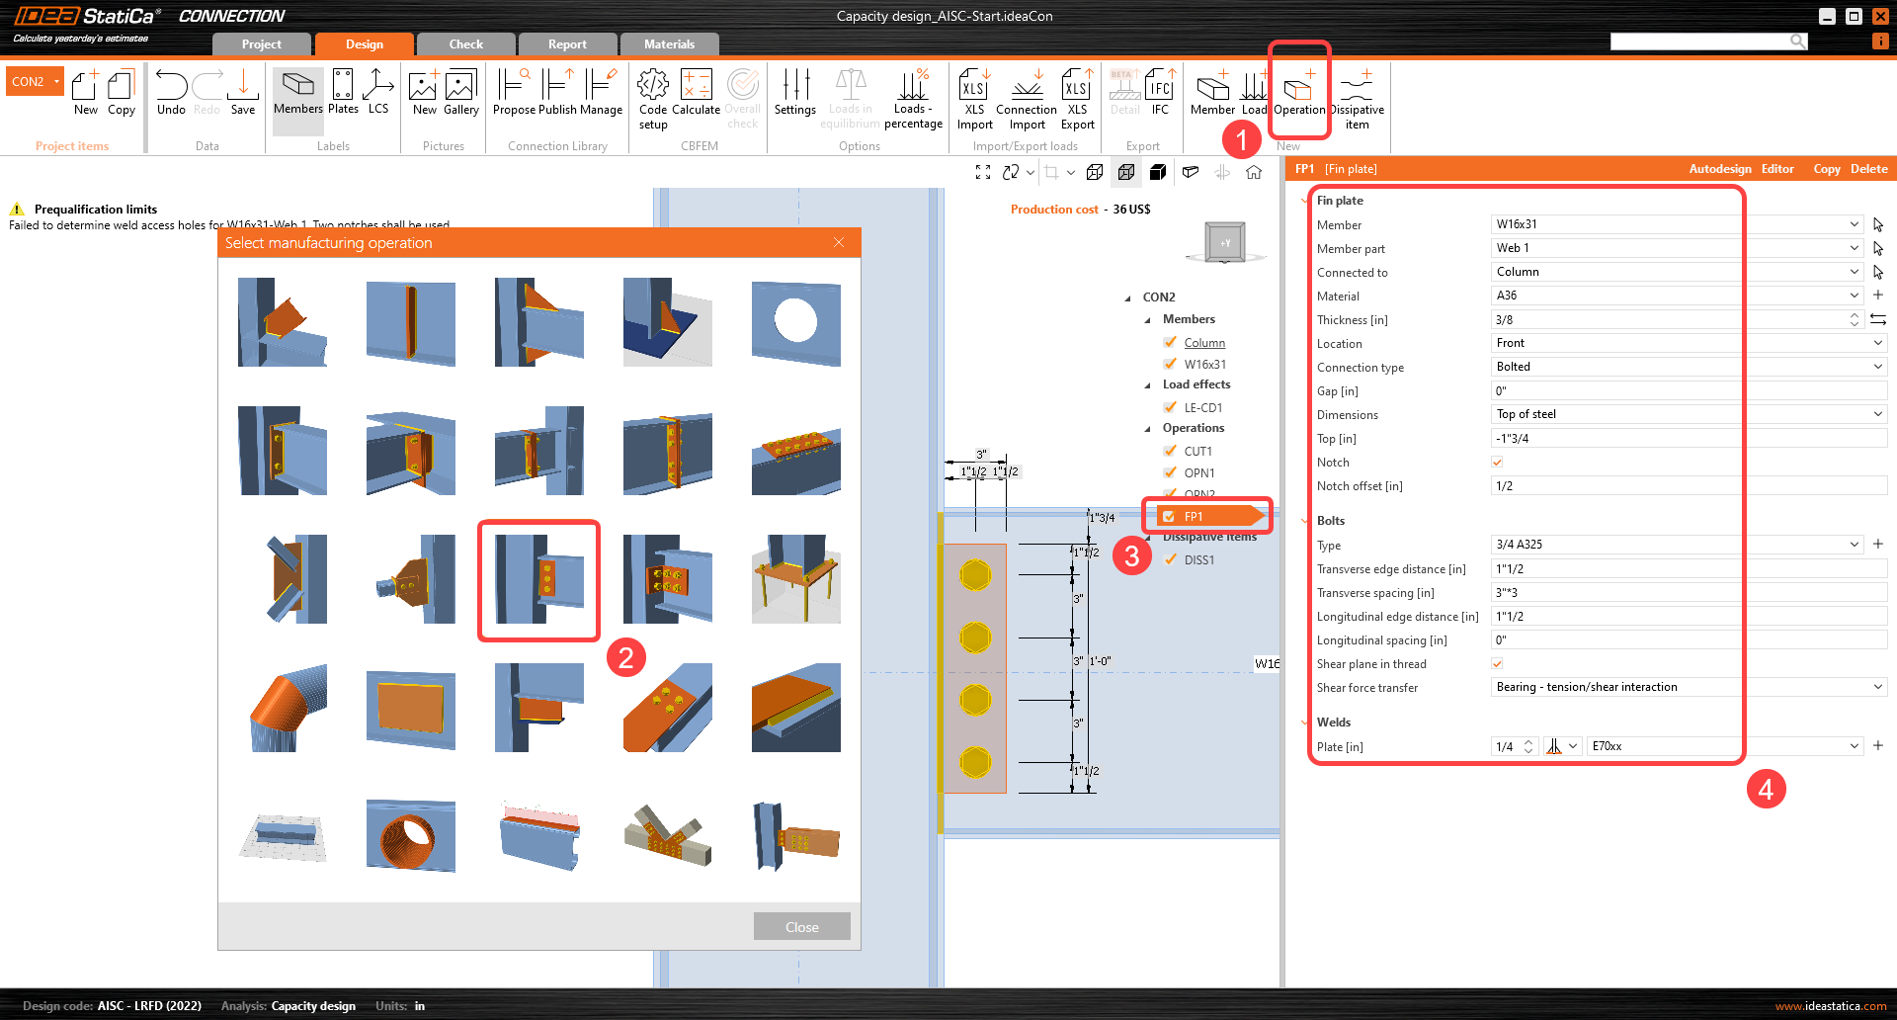This screenshot has width=1897, height=1020.
Task: Run Autodesign for the fin plate
Action: click(x=1719, y=168)
